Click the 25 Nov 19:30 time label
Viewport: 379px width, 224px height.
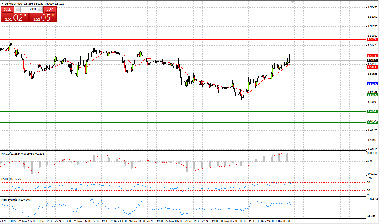(100, 221)
